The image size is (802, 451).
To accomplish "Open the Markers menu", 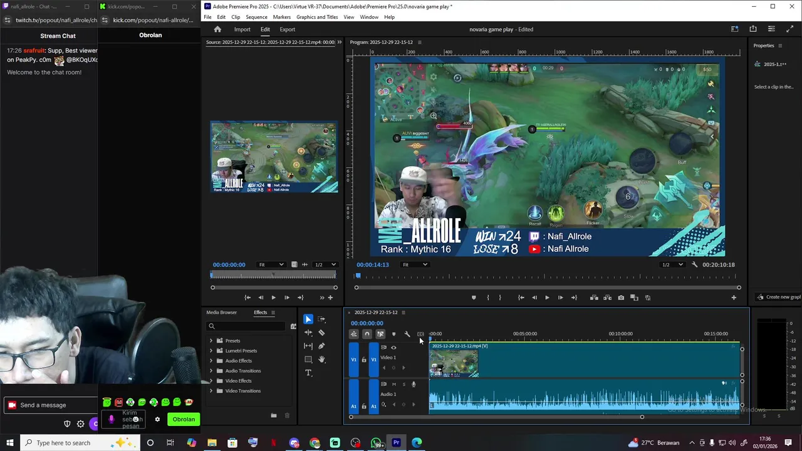I will (x=281, y=17).
